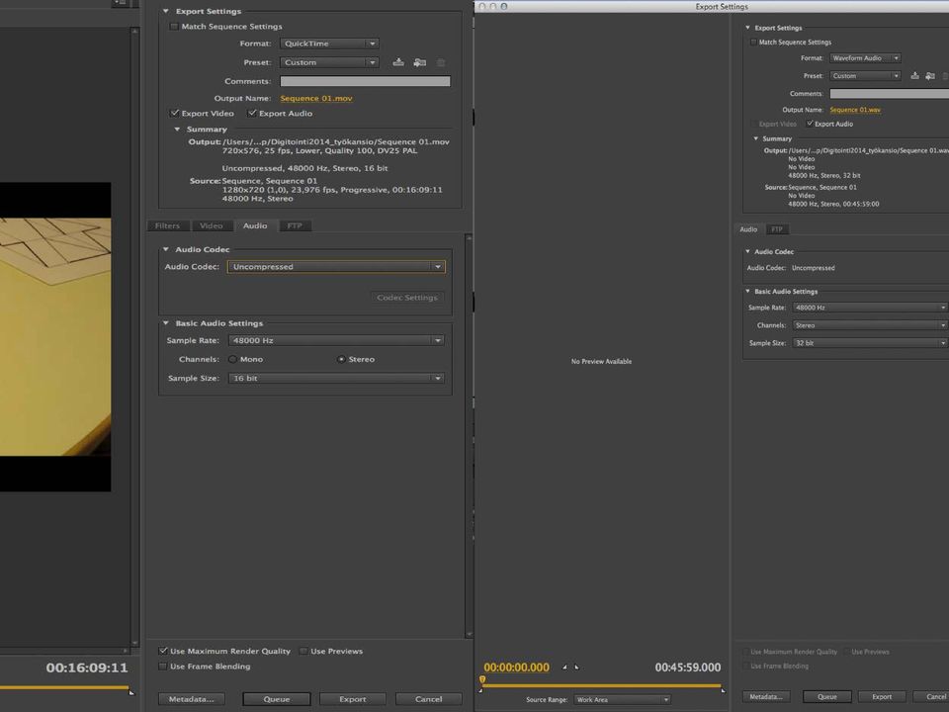Image resolution: width=949 pixels, height=712 pixels.
Task: Select the Stereo channel radio button
Action: click(341, 359)
